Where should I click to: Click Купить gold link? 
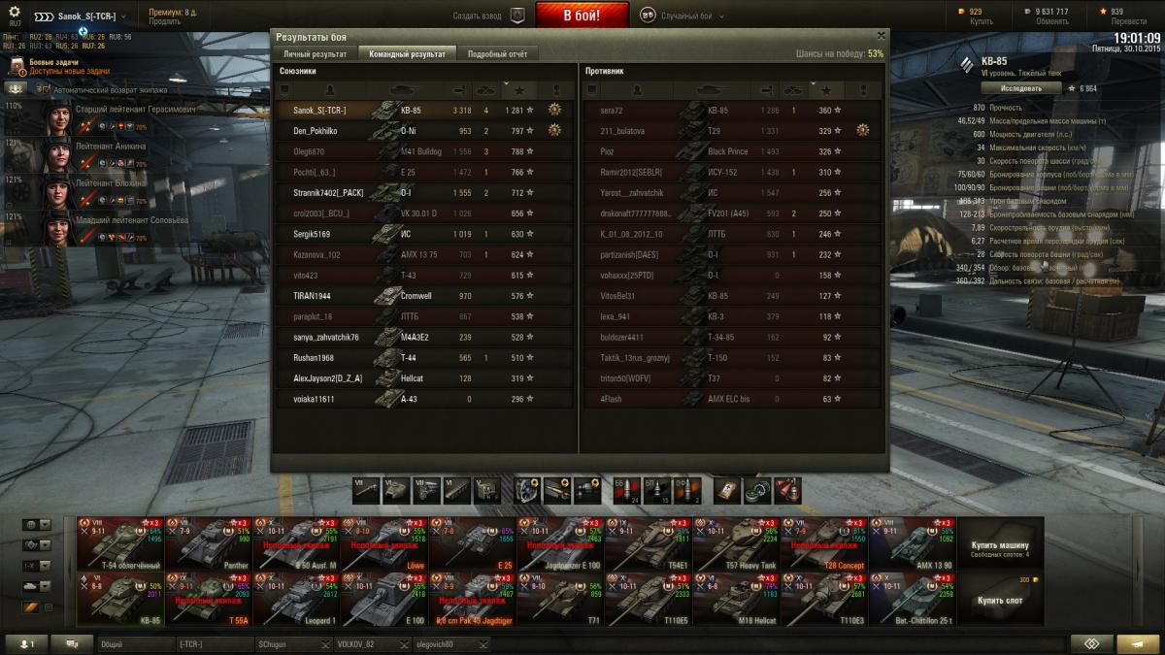click(x=982, y=21)
